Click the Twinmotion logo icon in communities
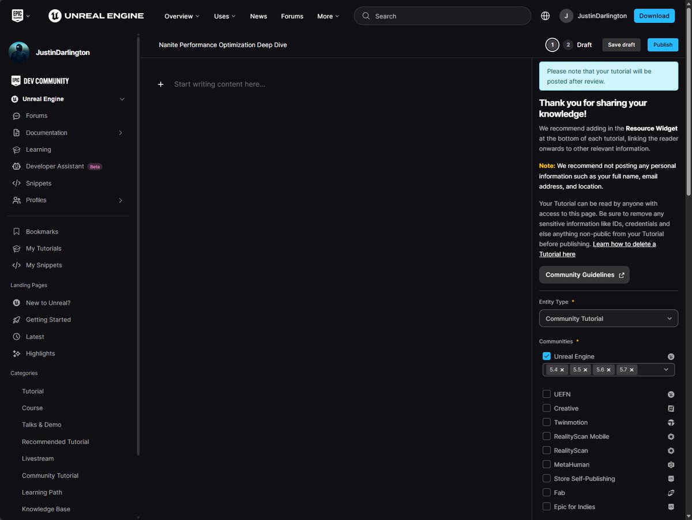The width and height of the screenshot is (692, 520). click(671, 422)
